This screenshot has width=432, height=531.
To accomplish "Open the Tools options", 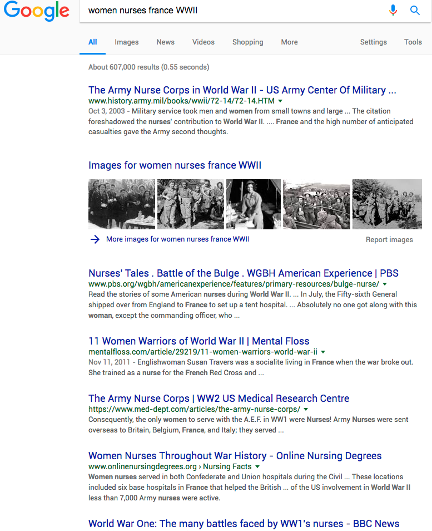I will 413,42.
